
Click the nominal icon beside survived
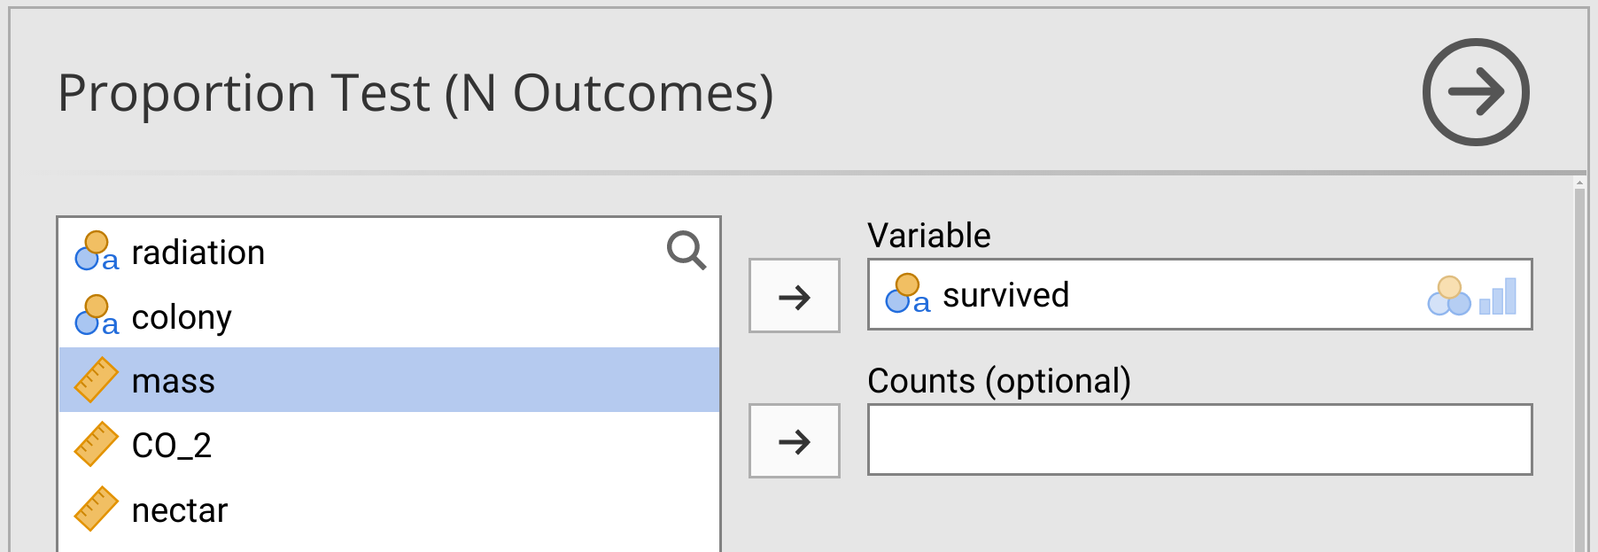pyautogui.click(x=907, y=294)
